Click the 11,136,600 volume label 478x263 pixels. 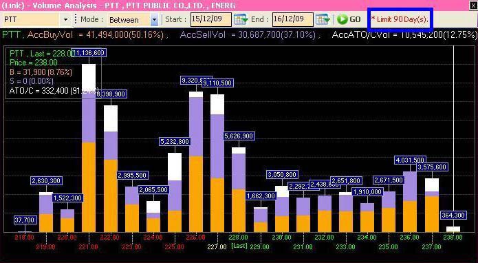pyautogui.click(x=89, y=53)
